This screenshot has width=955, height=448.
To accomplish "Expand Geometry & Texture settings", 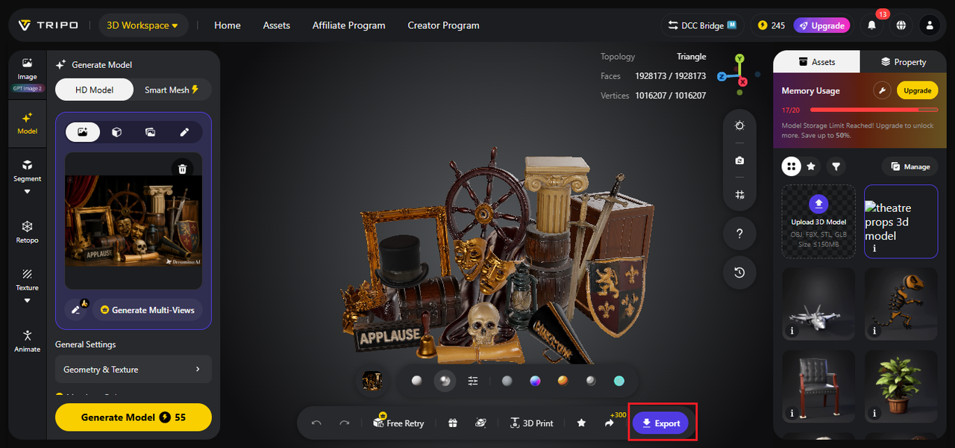I will click(134, 369).
